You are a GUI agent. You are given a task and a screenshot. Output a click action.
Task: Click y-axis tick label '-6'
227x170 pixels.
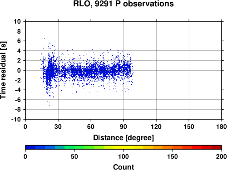[x=18, y=100]
